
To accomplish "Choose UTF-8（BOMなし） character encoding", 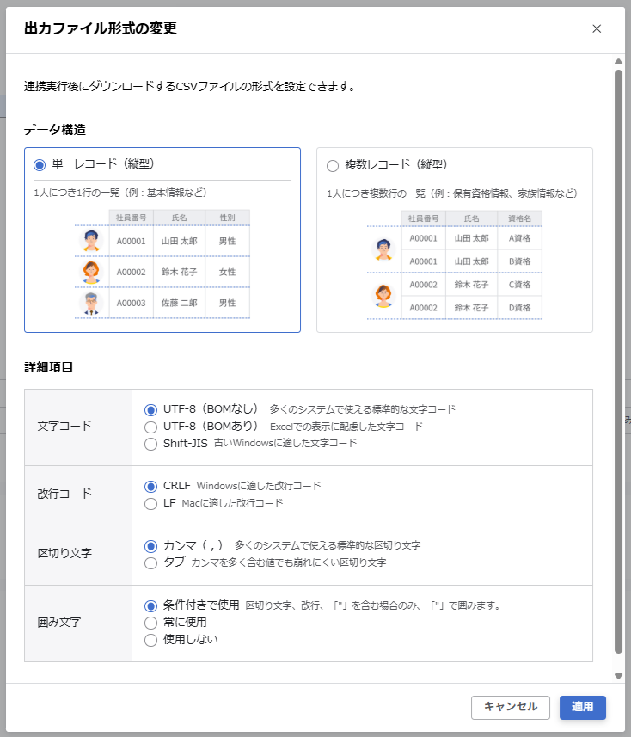I will (151, 409).
